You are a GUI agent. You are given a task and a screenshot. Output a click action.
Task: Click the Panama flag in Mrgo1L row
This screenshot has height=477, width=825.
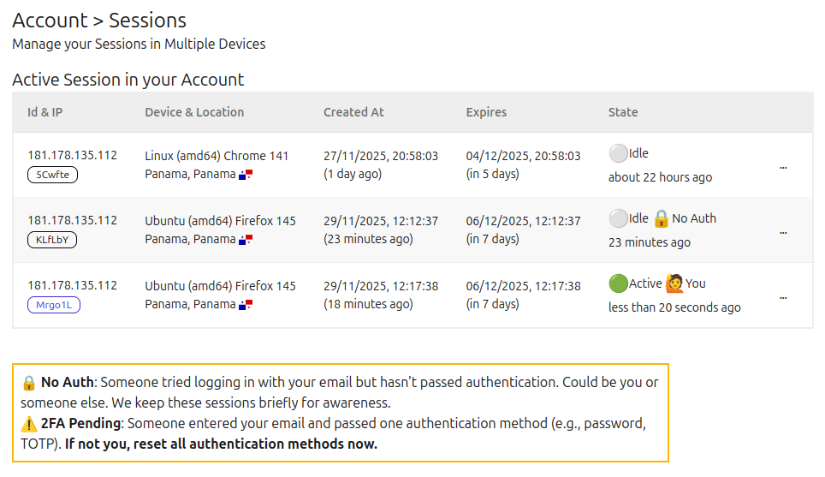pos(246,305)
